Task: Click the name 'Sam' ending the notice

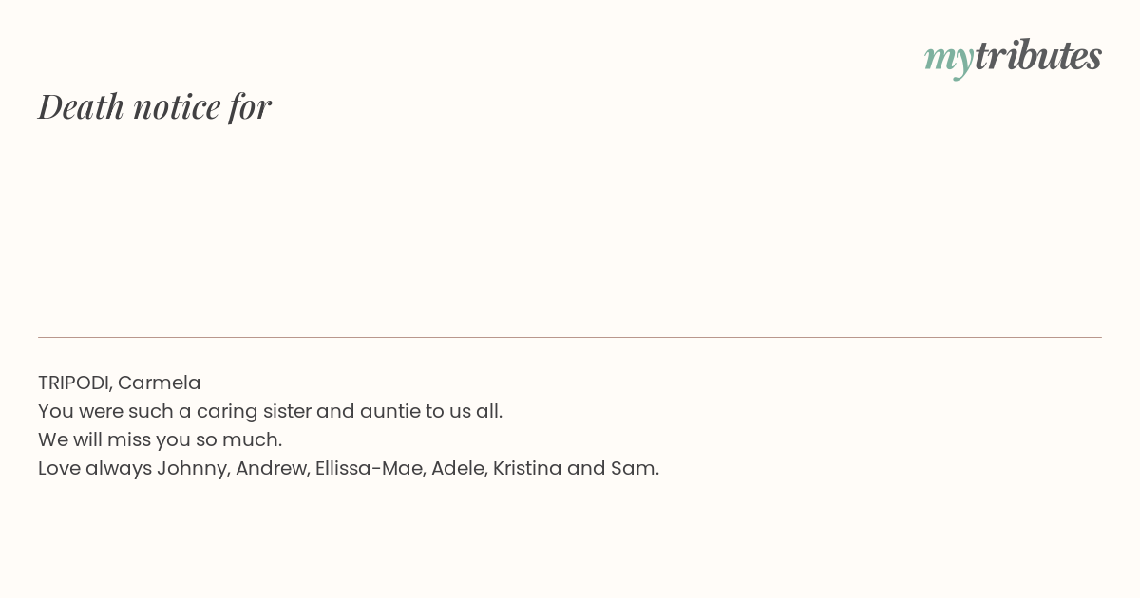Action: [635, 468]
